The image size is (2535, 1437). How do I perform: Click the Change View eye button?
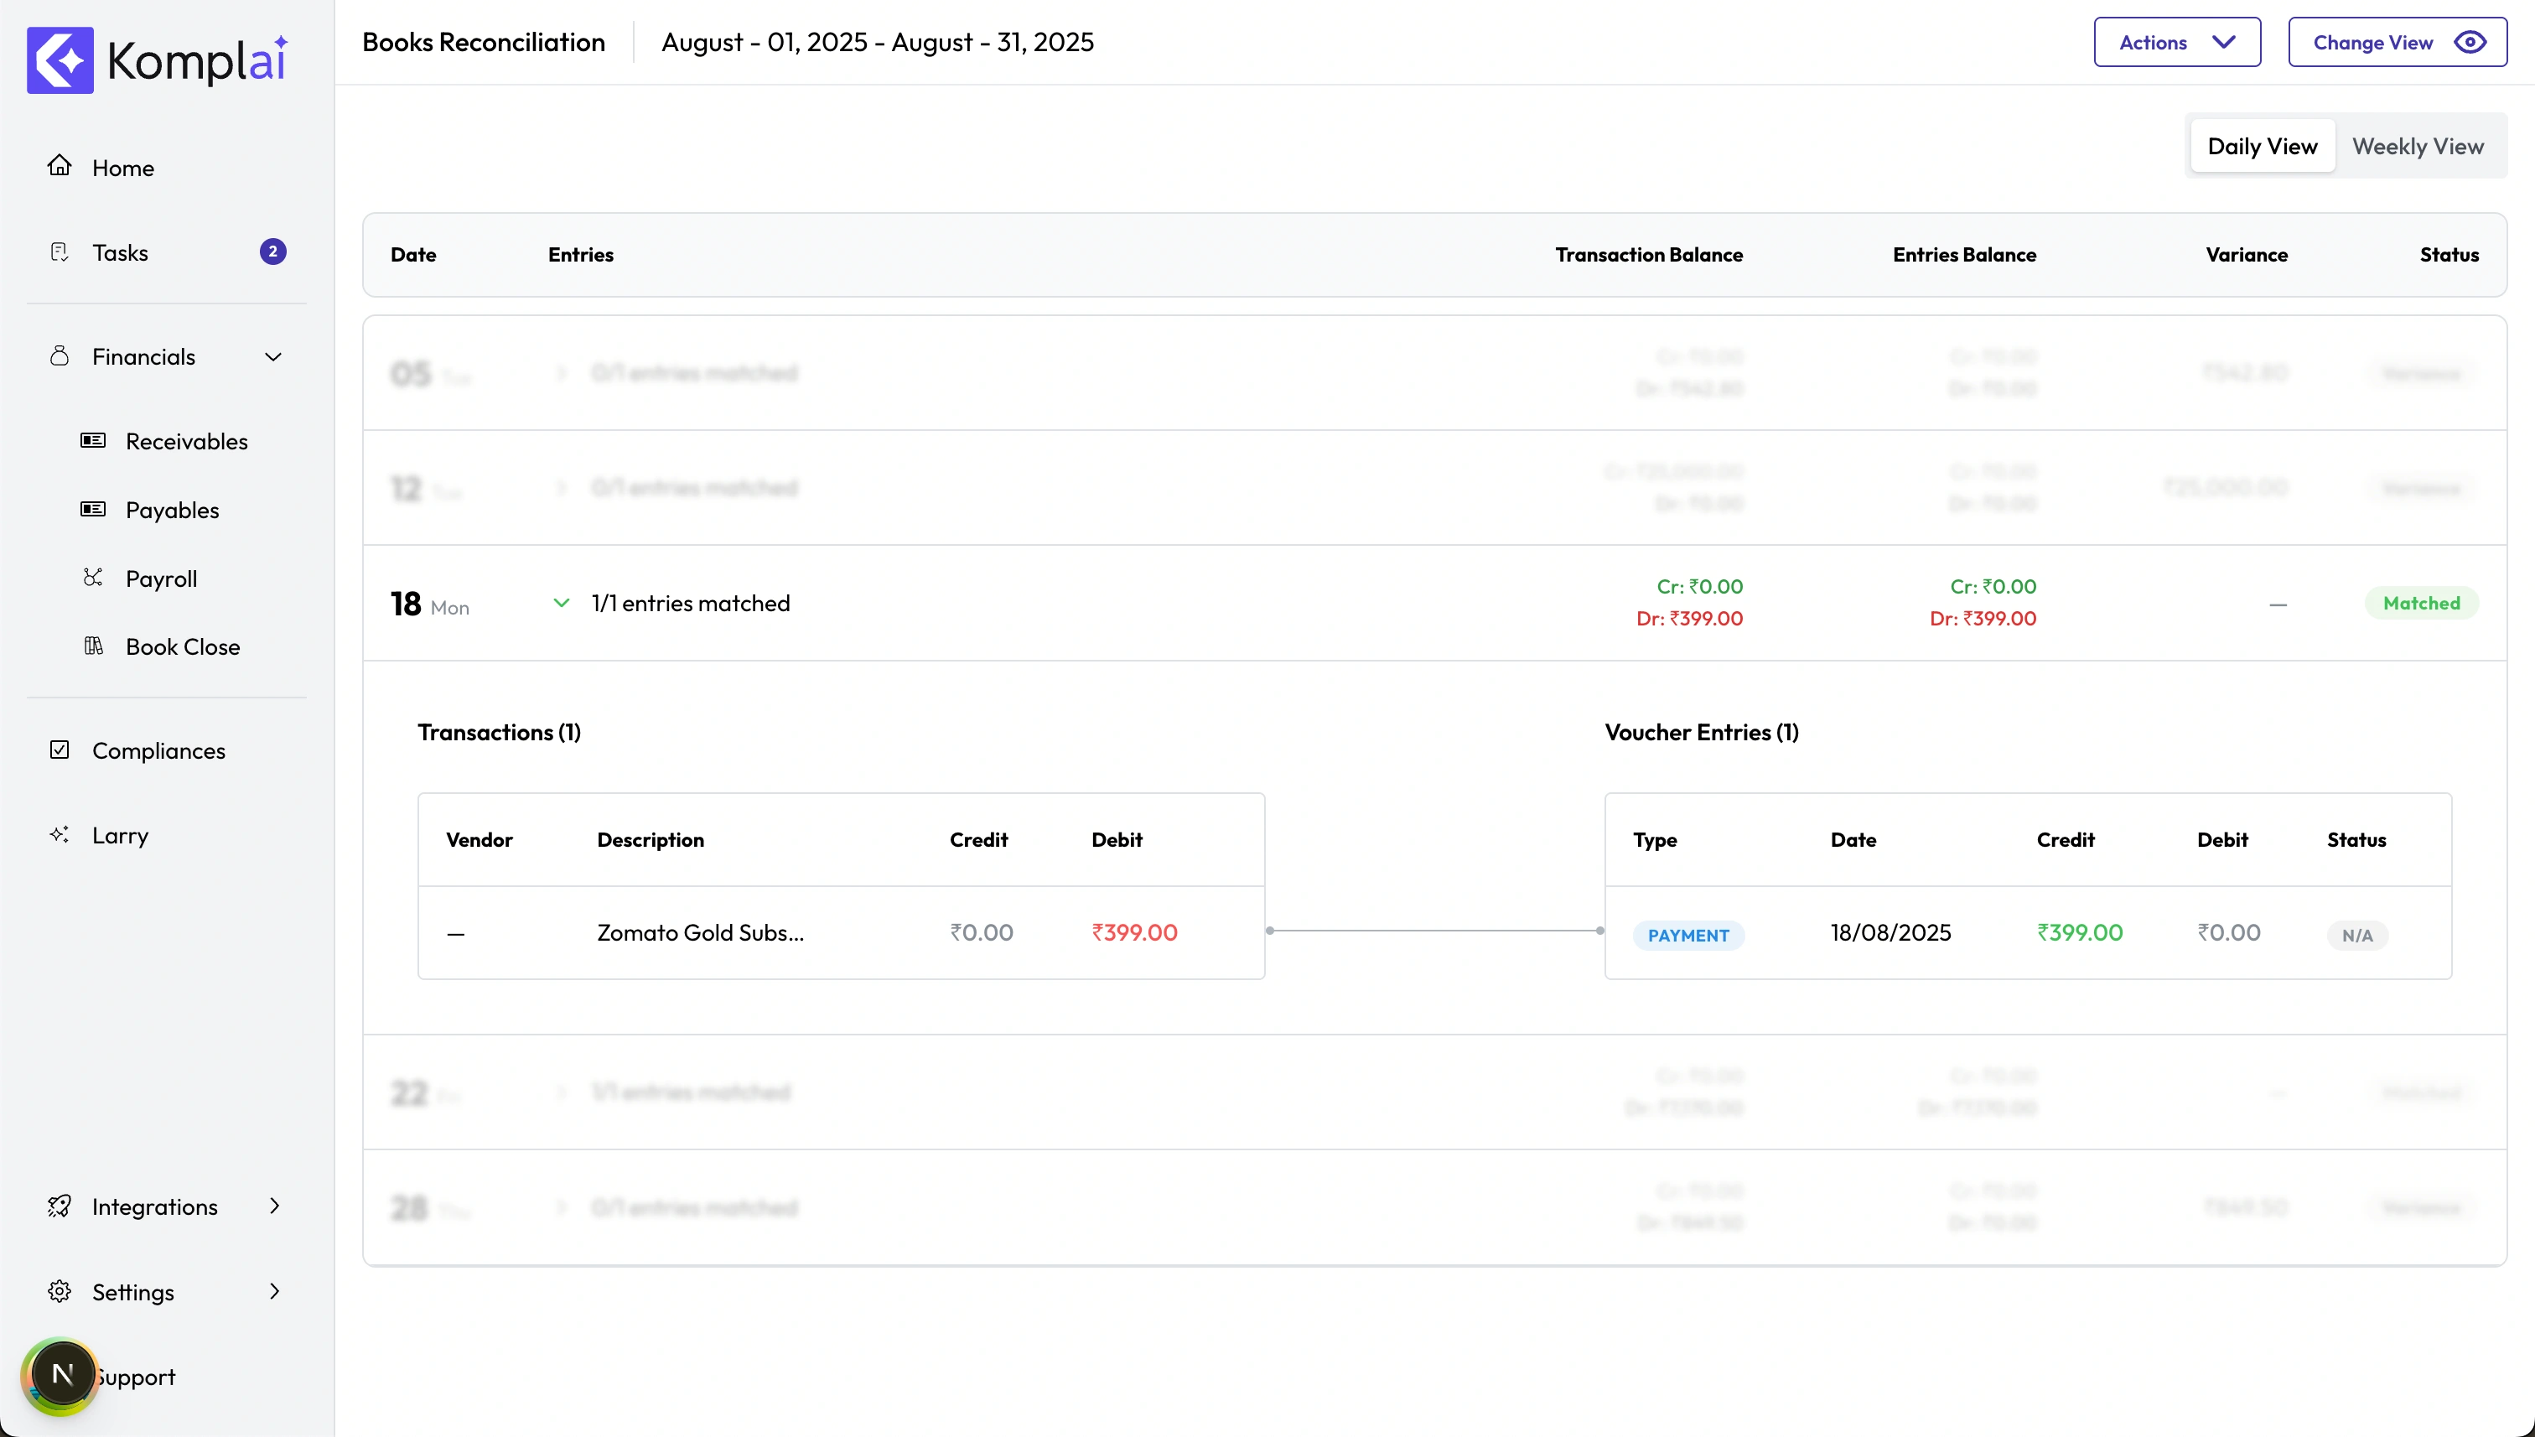[x=2397, y=43]
